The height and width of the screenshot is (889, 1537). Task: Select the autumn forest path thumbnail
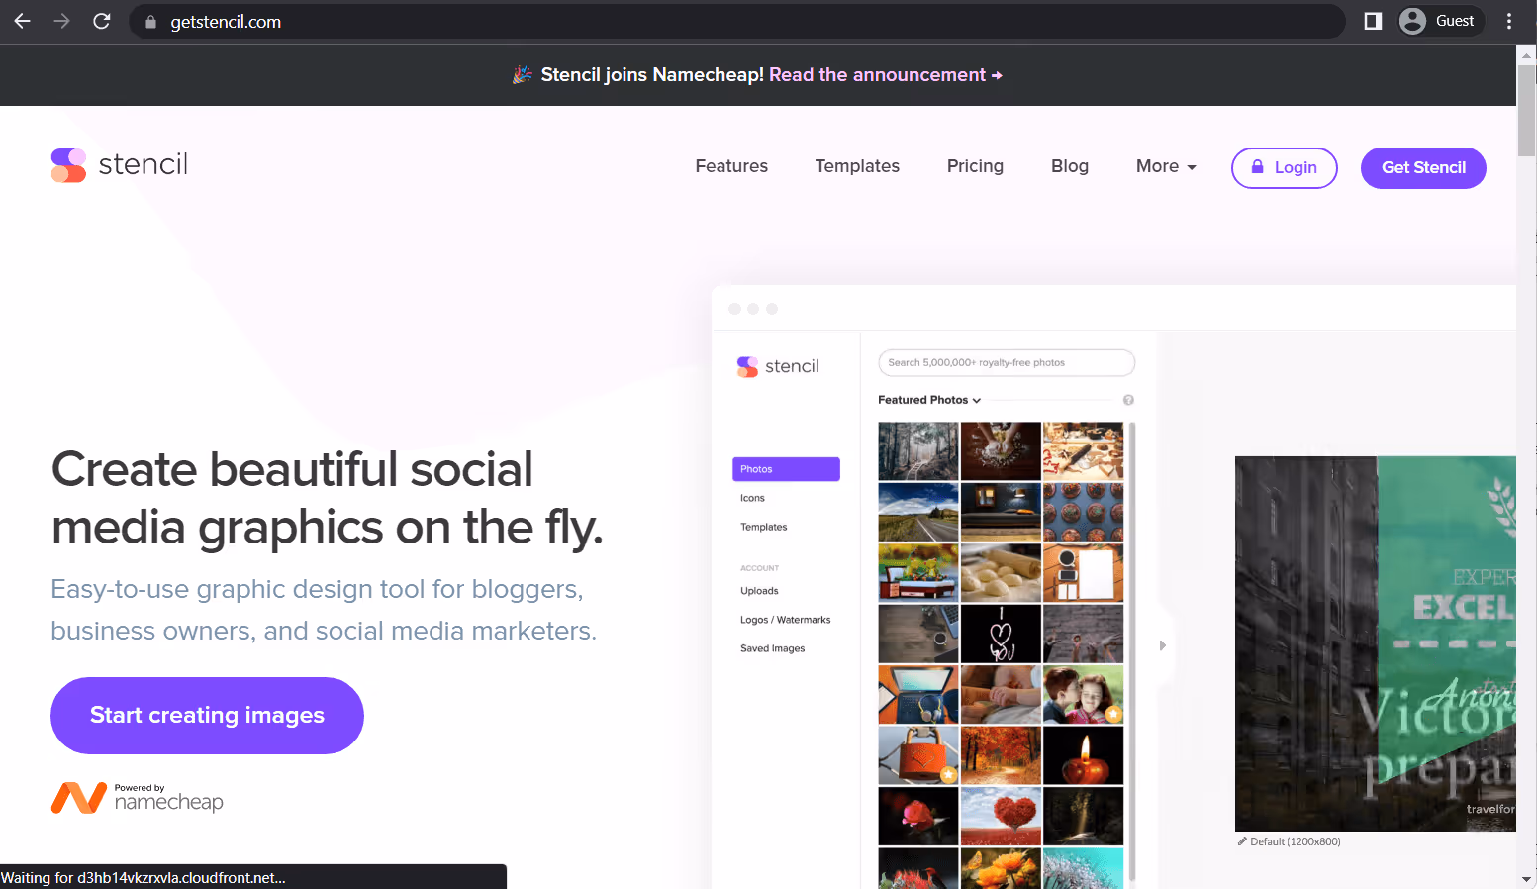click(1001, 755)
